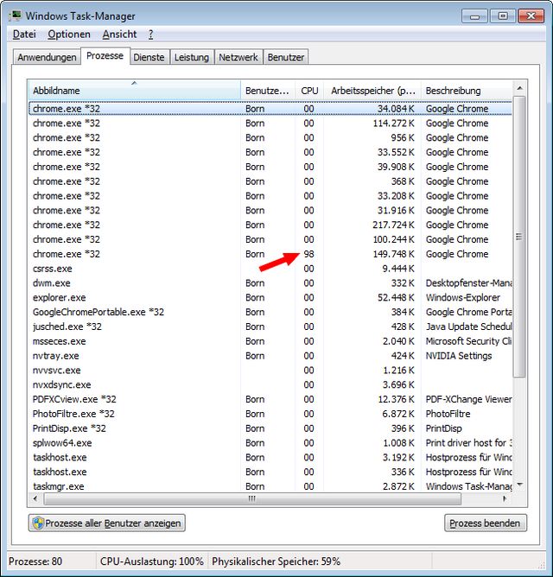Select the nvxdsync.exe process
Viewport: 553px width, 577px height.
point(270,384)
